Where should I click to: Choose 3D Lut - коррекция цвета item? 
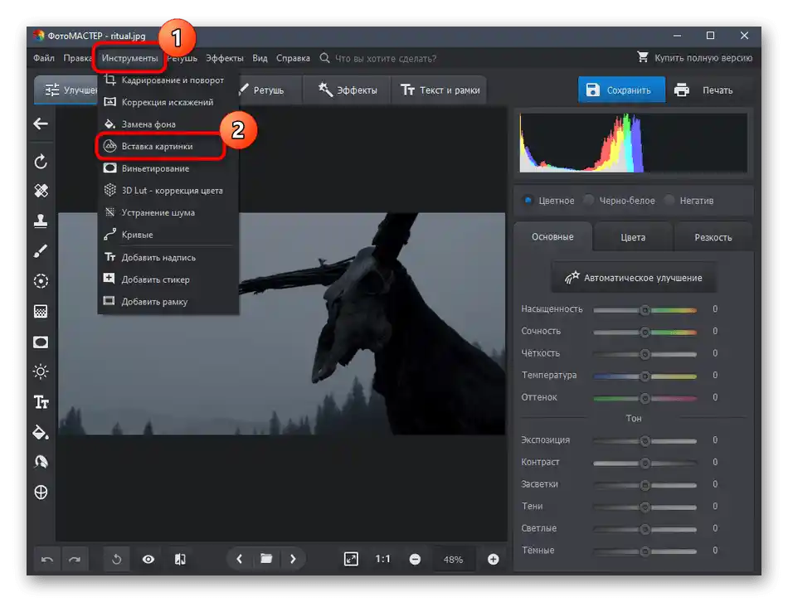pyautogui.click(x=168, y=191)
